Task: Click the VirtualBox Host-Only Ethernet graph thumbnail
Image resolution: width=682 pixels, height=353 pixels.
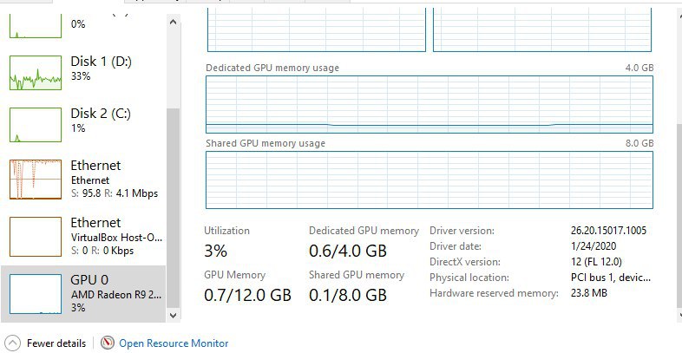Action: (36, 237)
